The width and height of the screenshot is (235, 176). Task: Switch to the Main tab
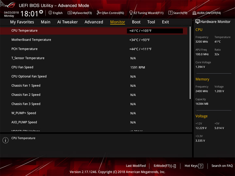coord(46,22)
